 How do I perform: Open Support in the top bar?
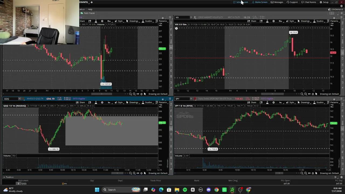[292, 2]
